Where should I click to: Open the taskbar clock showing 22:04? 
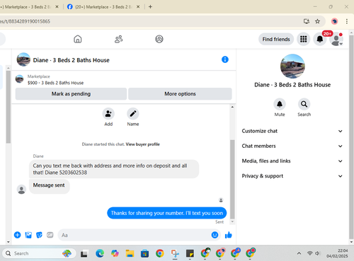point(337,253)
